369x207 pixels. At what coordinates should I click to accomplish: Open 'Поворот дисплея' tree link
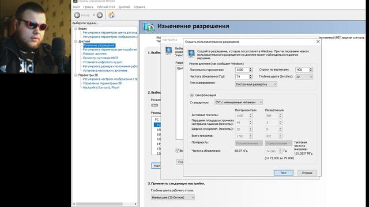95,53
